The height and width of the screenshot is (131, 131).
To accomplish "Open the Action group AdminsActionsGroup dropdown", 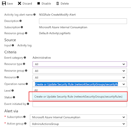I will pos(78,124).
